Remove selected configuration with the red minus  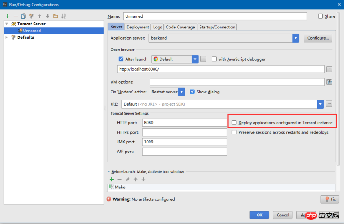pos(15,16)
